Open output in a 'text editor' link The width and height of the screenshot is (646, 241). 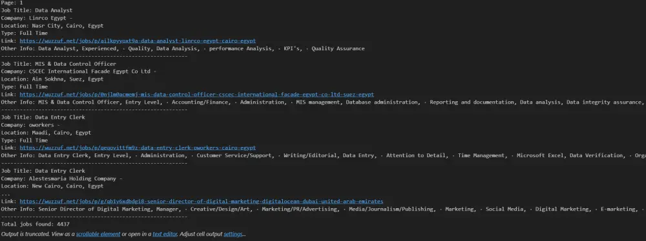coord(165,234)
